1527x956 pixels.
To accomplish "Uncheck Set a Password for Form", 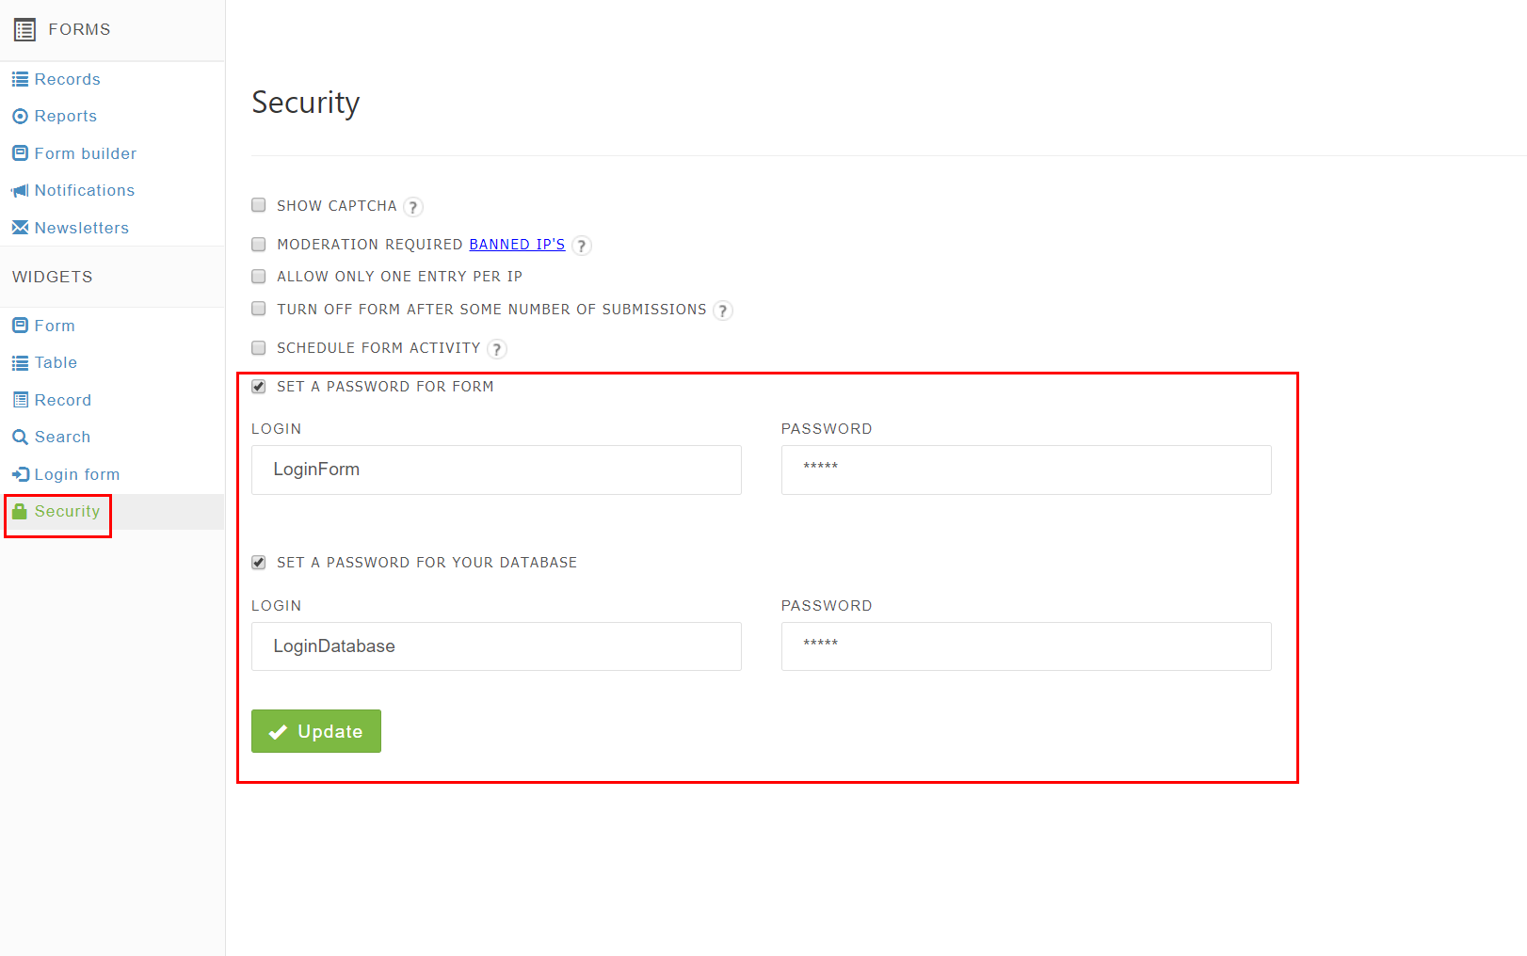I will [x=259, y=387].
